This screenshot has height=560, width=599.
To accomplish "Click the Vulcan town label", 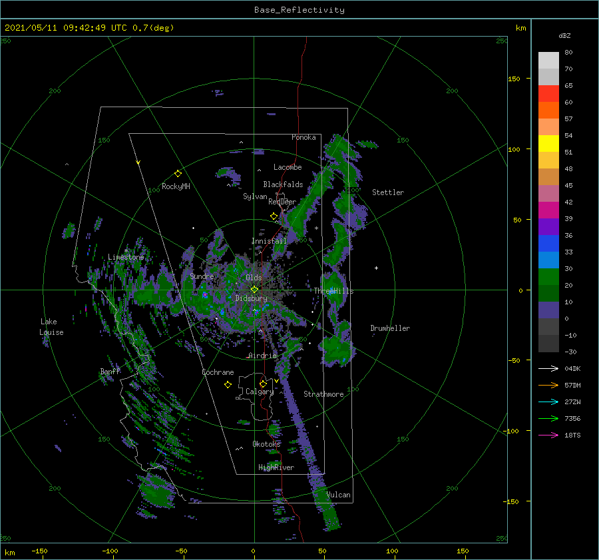I will [x=339, y=495].
